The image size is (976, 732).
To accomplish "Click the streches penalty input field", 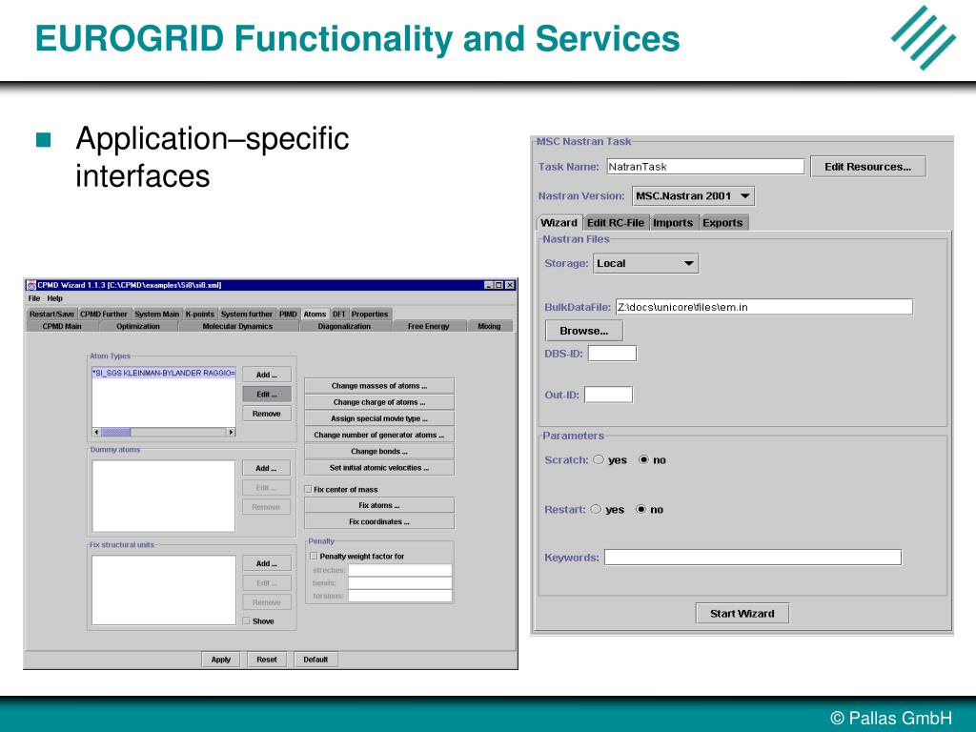I will click(x=399, y=570).
